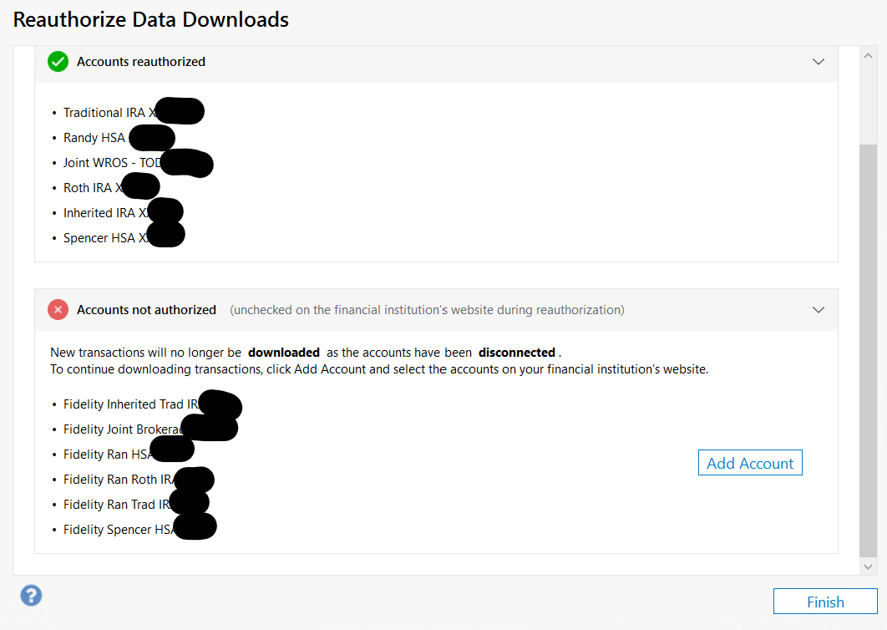
Task: Click the vertical scrollbar thumb
Action: 868,351
